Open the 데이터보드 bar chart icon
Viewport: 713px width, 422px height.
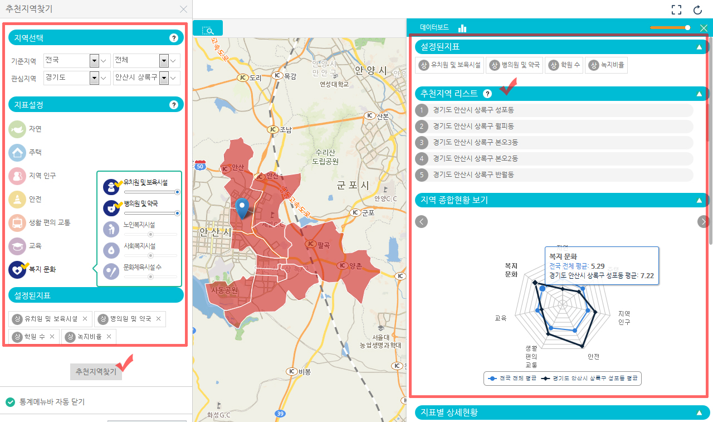click(x=462, y=27)
